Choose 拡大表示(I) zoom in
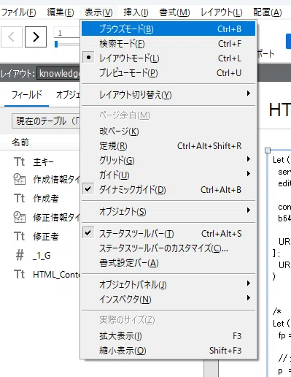This screenshot has width=291, height=377. 168,336
